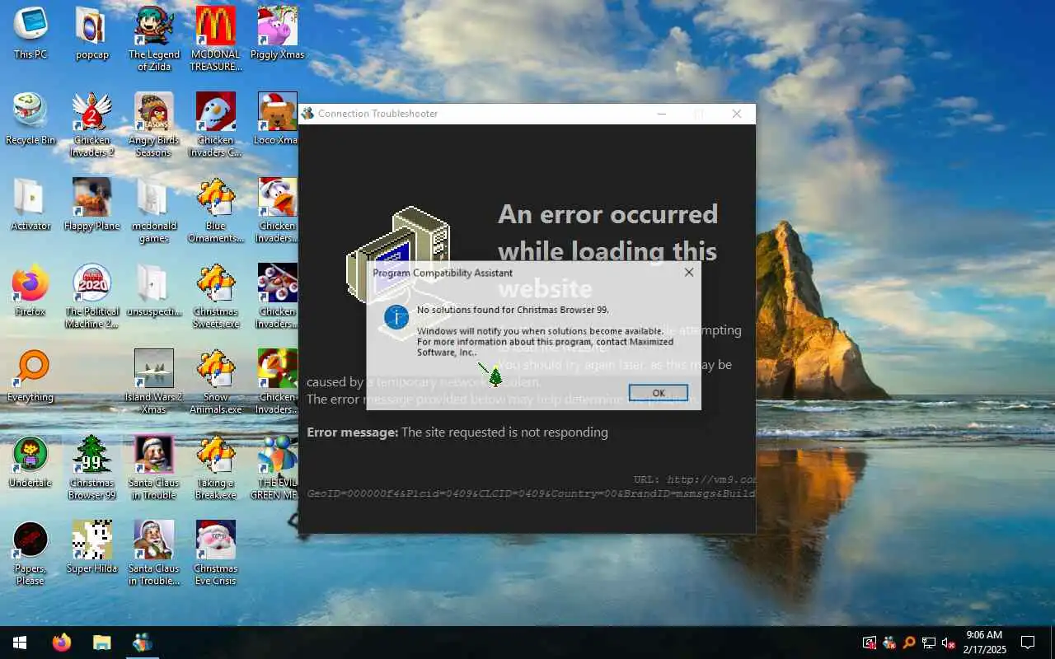Click Firefox in the taskbar

pyautogui.click(x=62, y=643)
